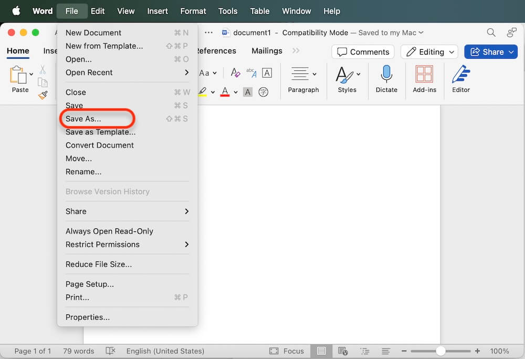Apply text highlight color
This screenshot has width=525, height=359.
click(202, 92)
